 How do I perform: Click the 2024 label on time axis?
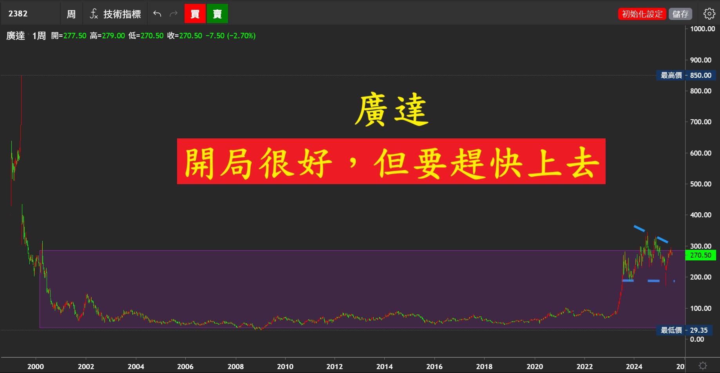pos(634,366)
